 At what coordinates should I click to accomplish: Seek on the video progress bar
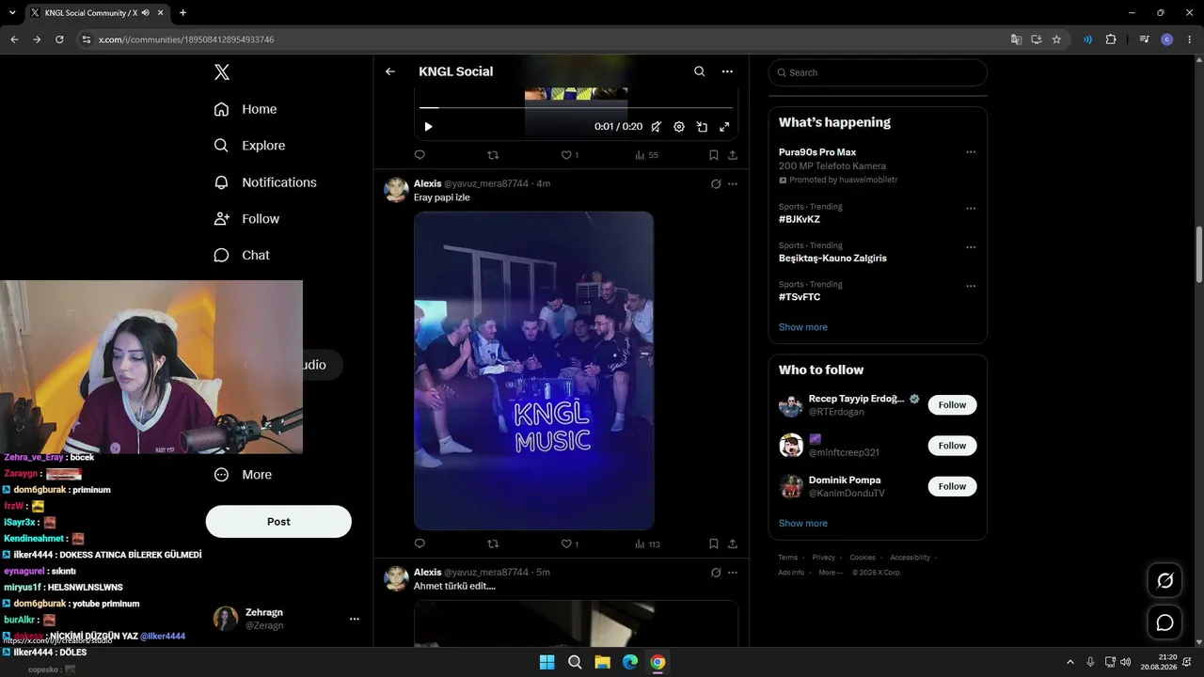pyautogui.click(x=576, y=108)
